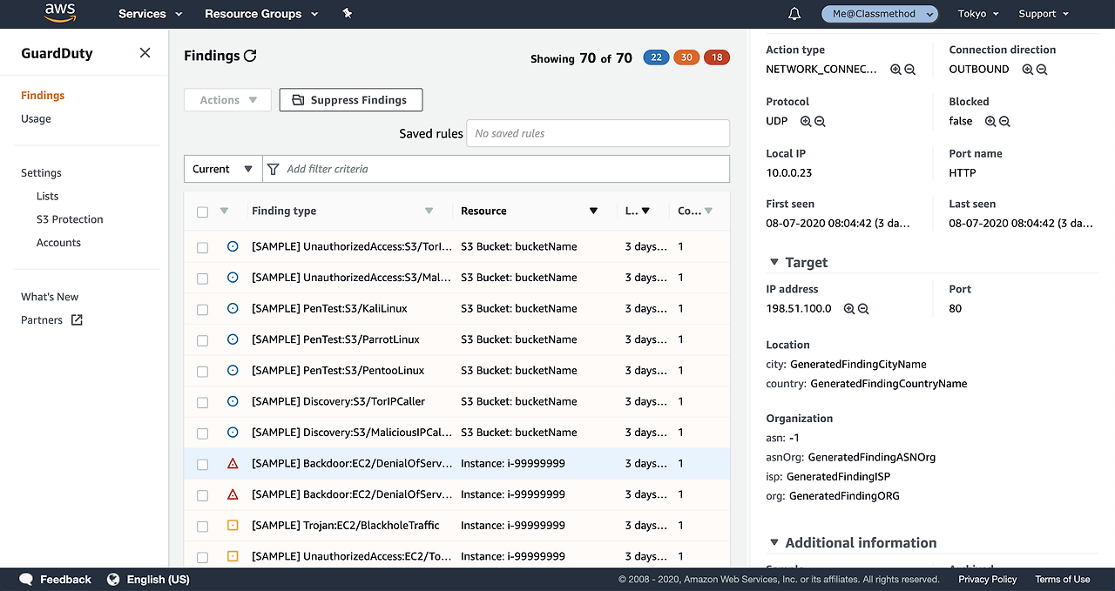The height and width of the screenshot is (591, 1115).
Task: Open the Privacy Policy link
Action: (988, 580)
